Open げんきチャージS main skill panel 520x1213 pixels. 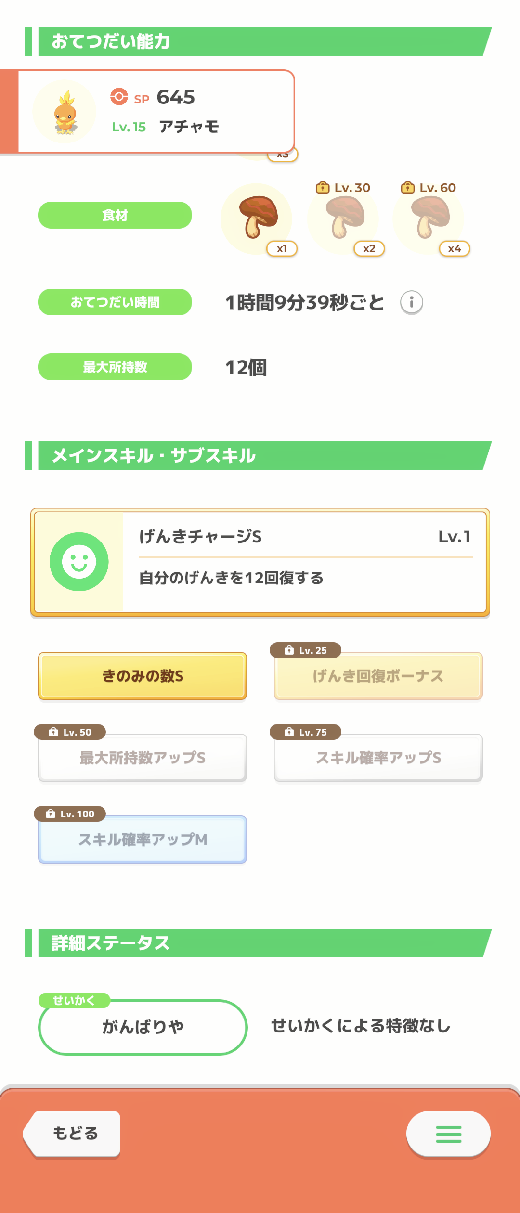tap(260, 562)
